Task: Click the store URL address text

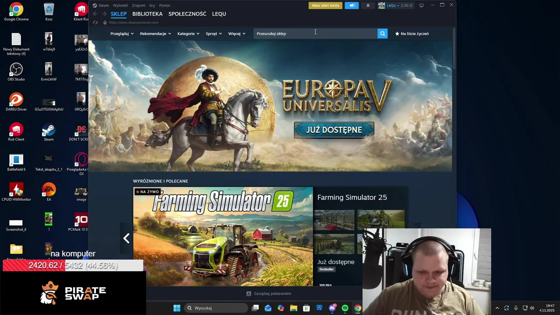Action: [x=133, y=22]
